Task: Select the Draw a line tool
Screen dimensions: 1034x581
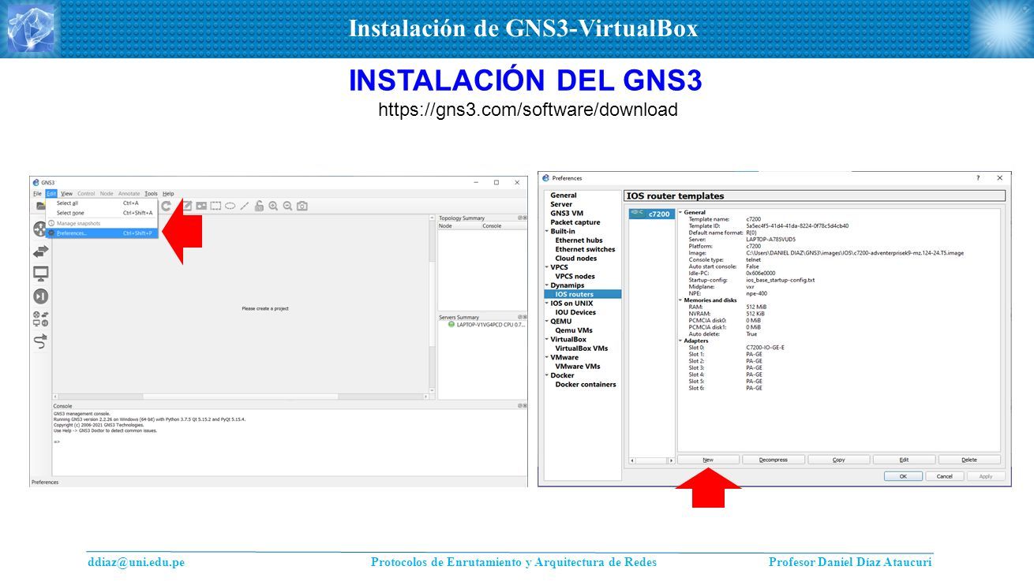Action: pyautogui.click(x=245, y=206)
